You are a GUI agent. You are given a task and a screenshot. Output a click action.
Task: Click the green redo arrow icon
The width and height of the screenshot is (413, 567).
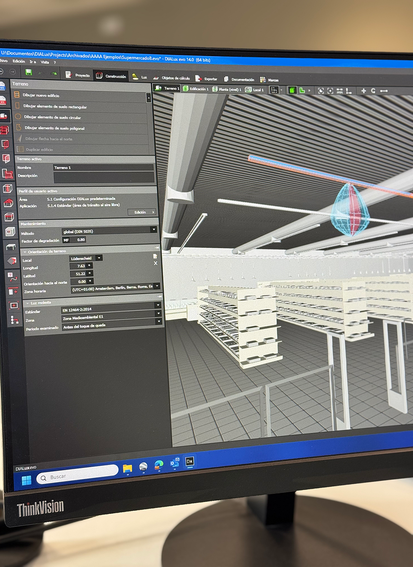click(54, 73)
